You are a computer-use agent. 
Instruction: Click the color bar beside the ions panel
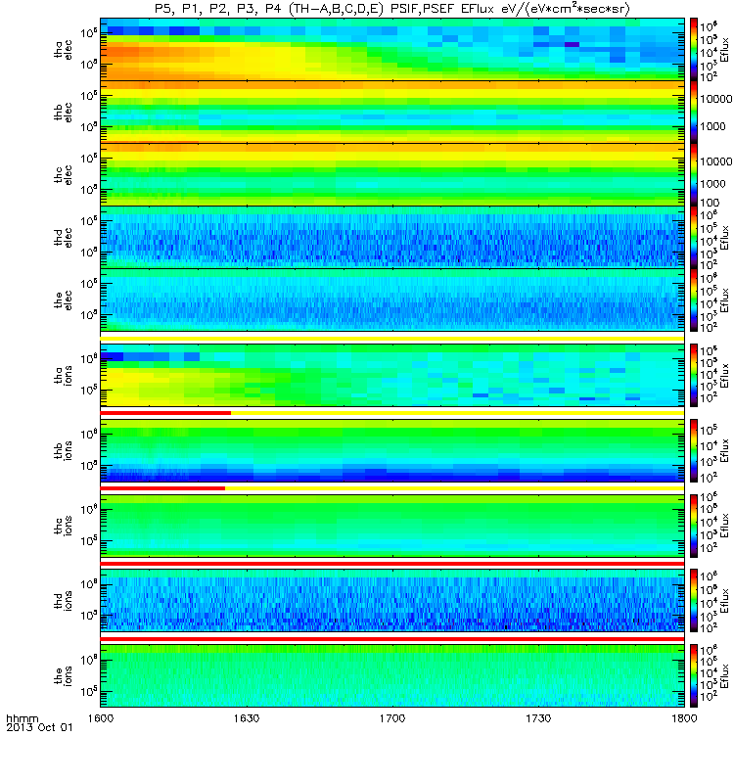click(694, 675)
